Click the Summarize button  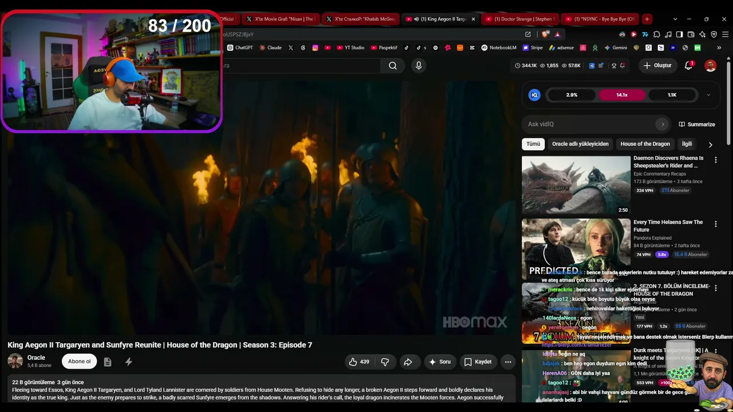click(697, 124)
